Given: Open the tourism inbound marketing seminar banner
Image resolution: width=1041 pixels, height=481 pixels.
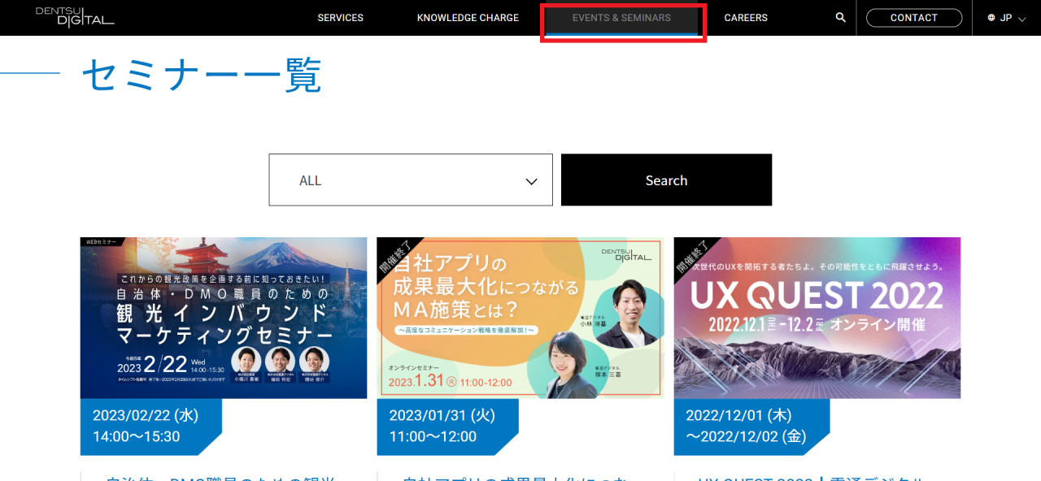Looking at the screenshot, I should [224, 318].
